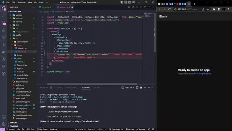This screenshot has width=232, height=131.
Task: Open the editor More Actions ellipsis
Action: [x=153, y=7]
